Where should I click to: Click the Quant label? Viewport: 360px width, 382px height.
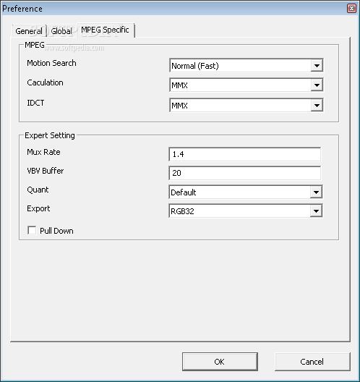pos(38,190)
